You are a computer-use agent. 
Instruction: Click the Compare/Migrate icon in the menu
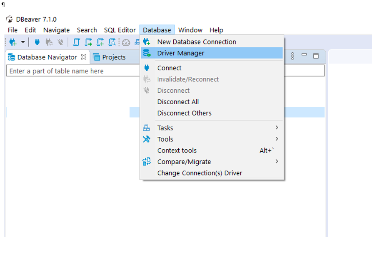coord(146,162)
